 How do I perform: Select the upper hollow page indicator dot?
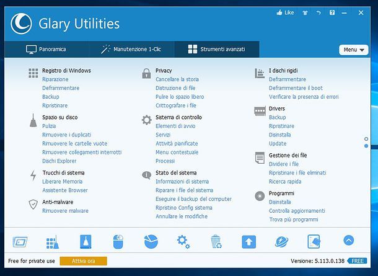click(x=366, y=139)
